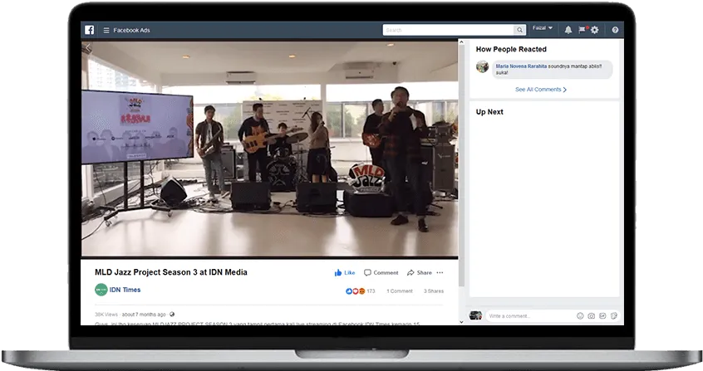The width and height of the screenshot is (703, 371).
Task: View the 173 reactions list
Action: pos(360,291)
